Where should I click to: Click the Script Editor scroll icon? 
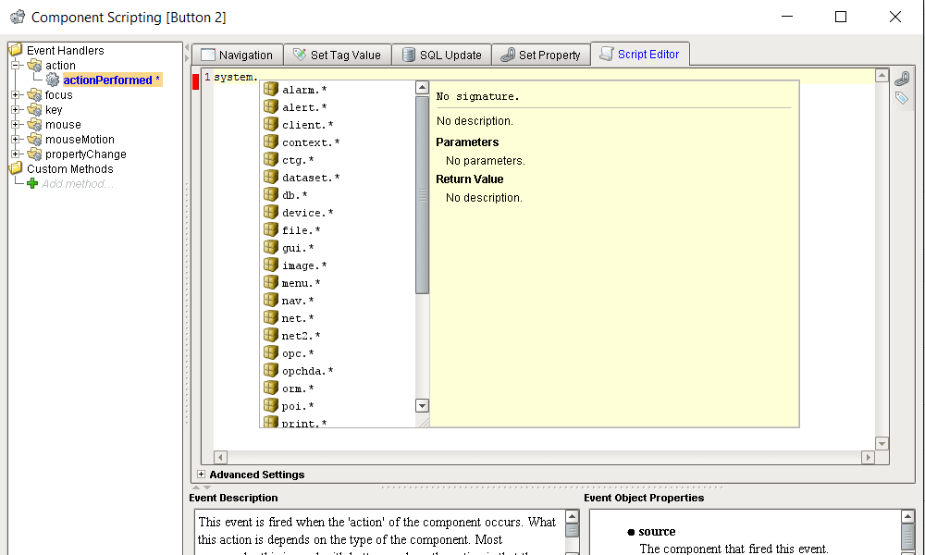pos(607,54)
